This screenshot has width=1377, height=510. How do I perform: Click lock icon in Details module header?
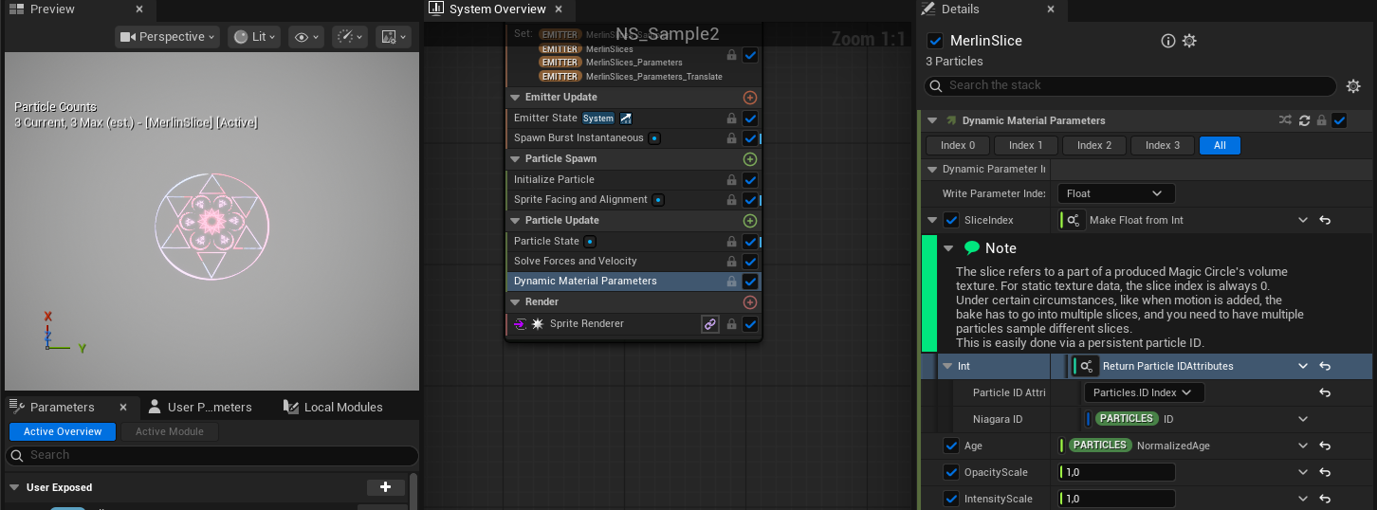coord(1321,120)
